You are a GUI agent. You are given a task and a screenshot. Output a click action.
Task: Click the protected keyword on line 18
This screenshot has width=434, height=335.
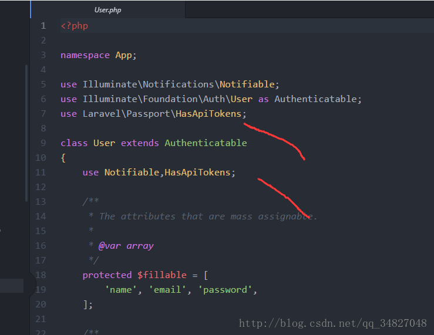(107, 275)
